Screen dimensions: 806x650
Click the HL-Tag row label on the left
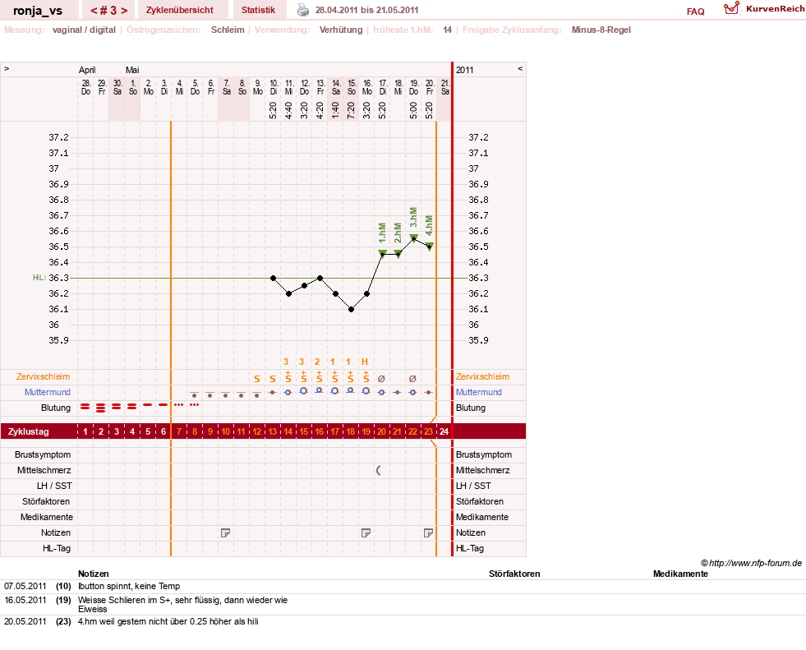pos(56,548)
